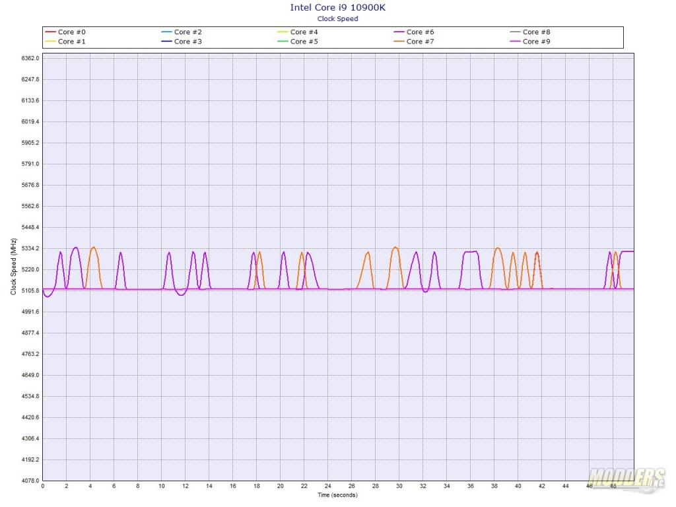The image size is (676, 507).
Task: Click the Core #6 legend label
Action: (421, 32)
